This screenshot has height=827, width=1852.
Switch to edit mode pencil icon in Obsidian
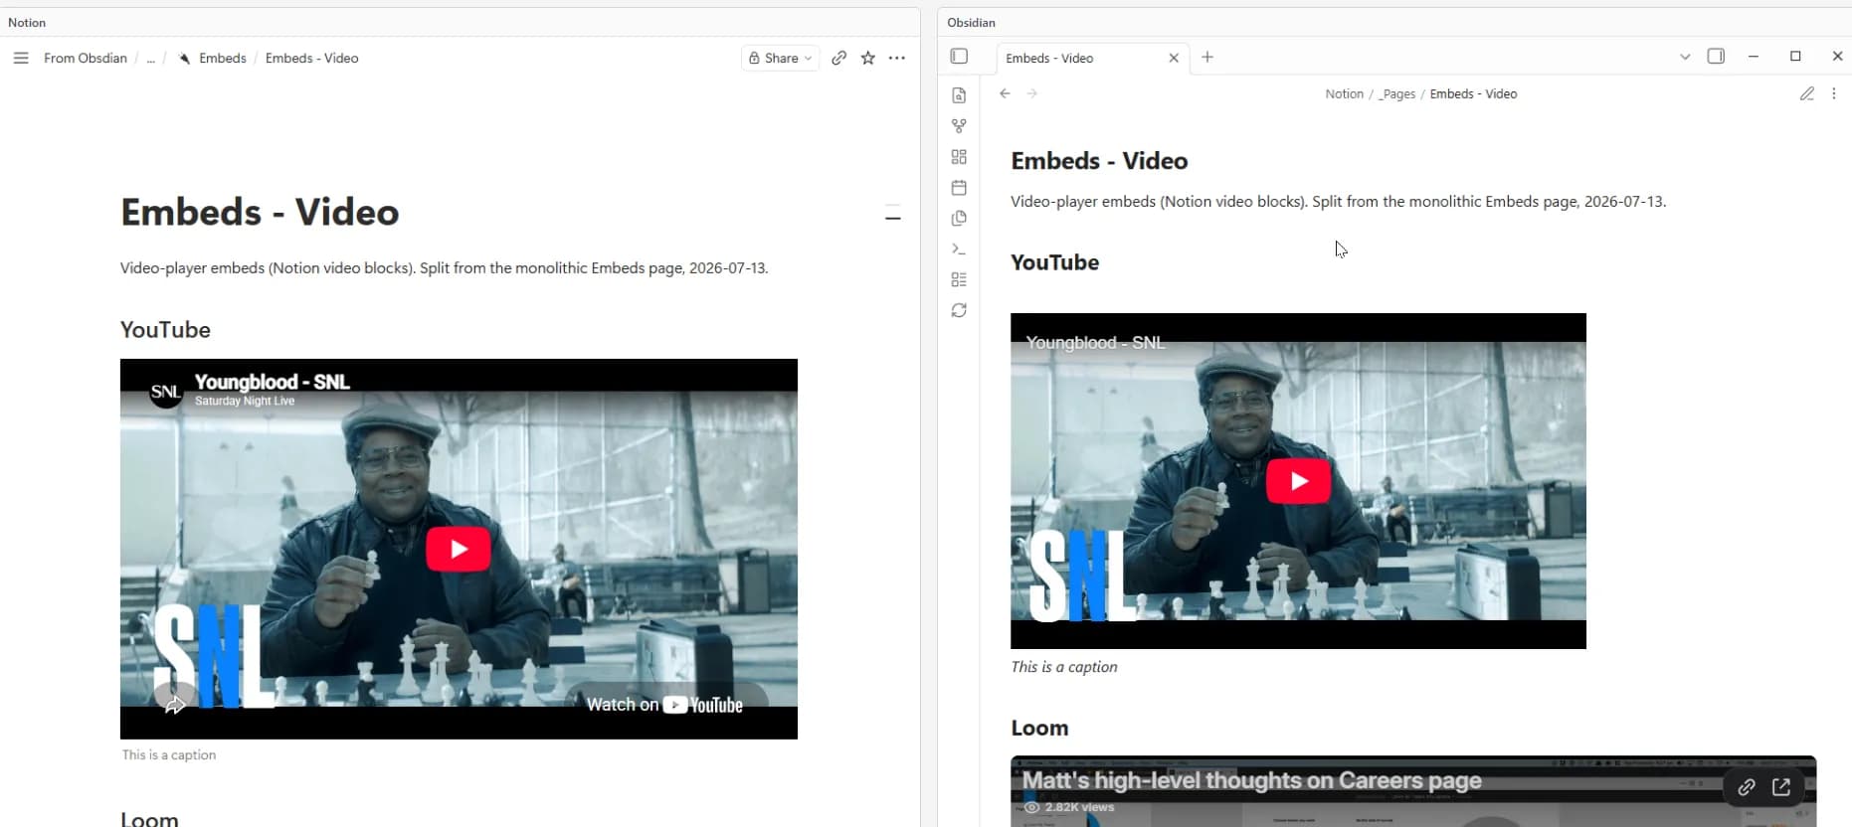[1807, 93]
